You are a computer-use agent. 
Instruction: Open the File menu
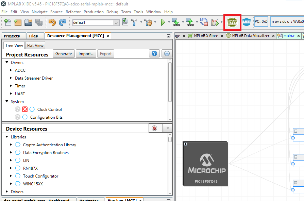[x=4, y=12]
